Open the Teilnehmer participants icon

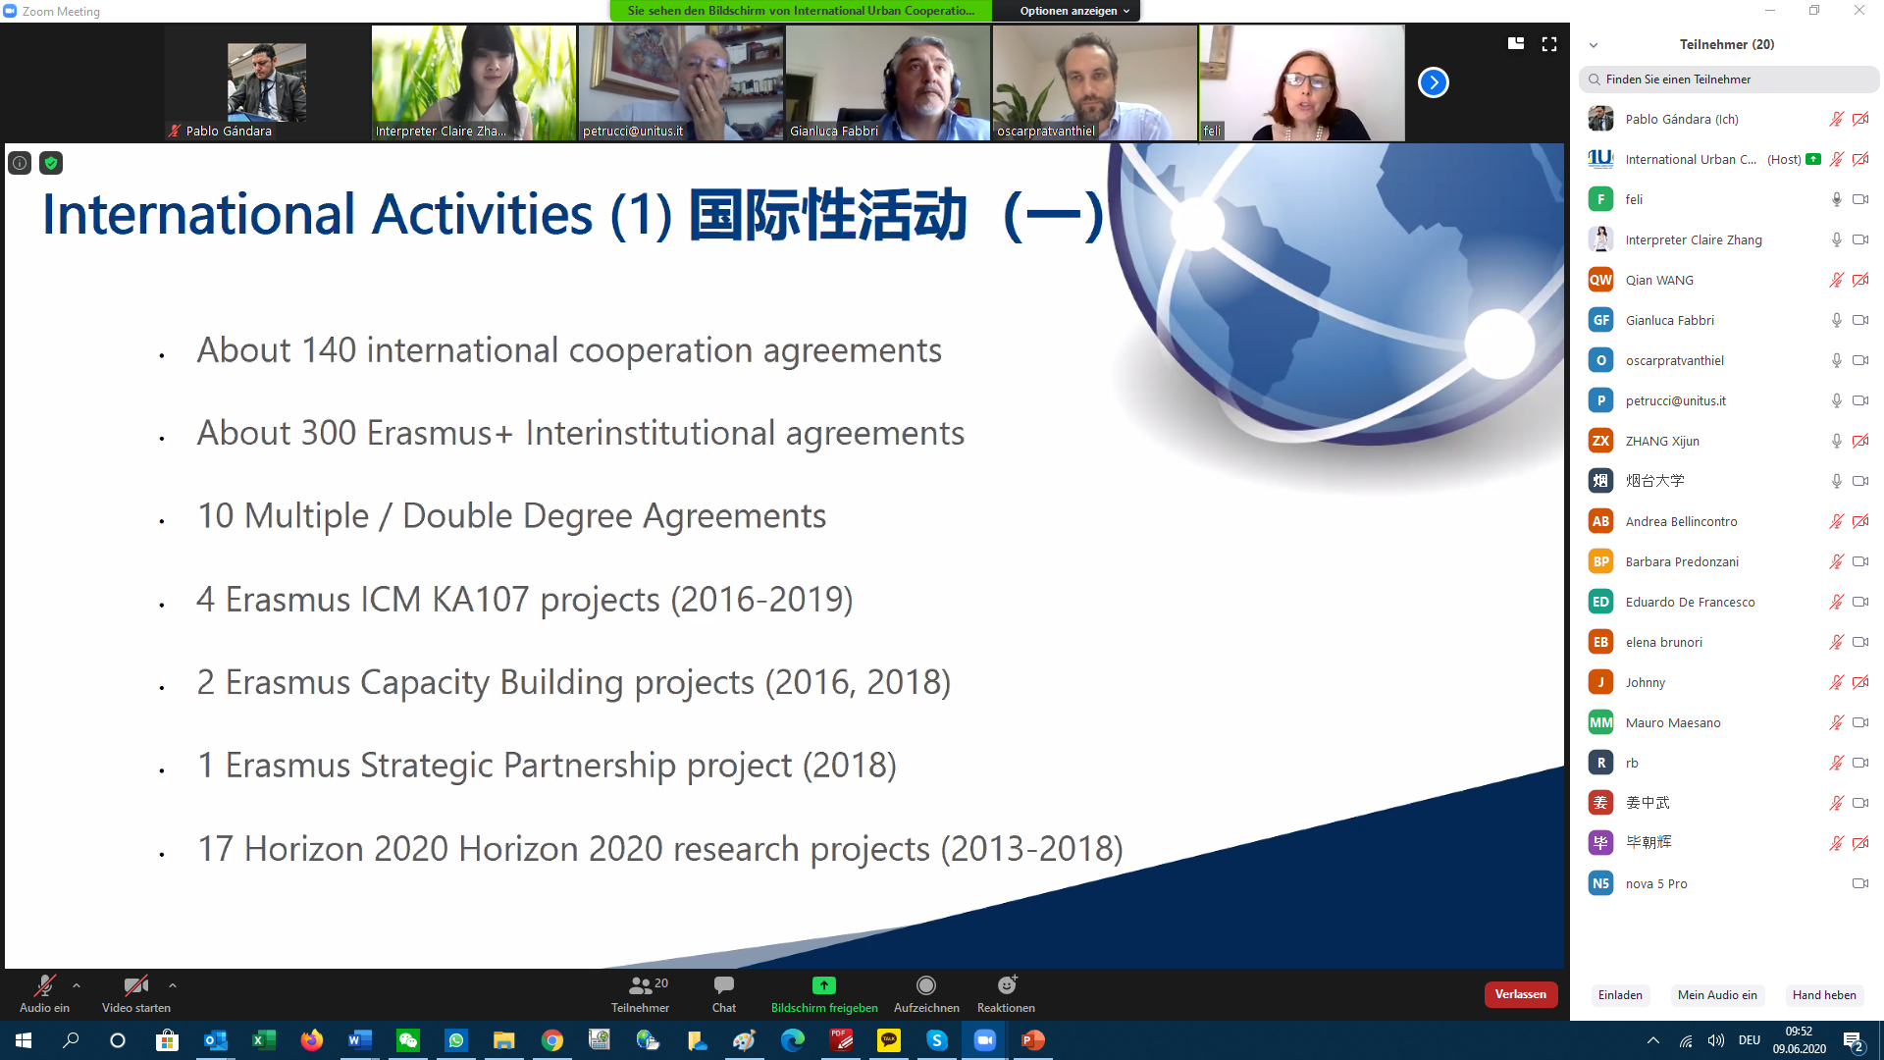[641, 985]
